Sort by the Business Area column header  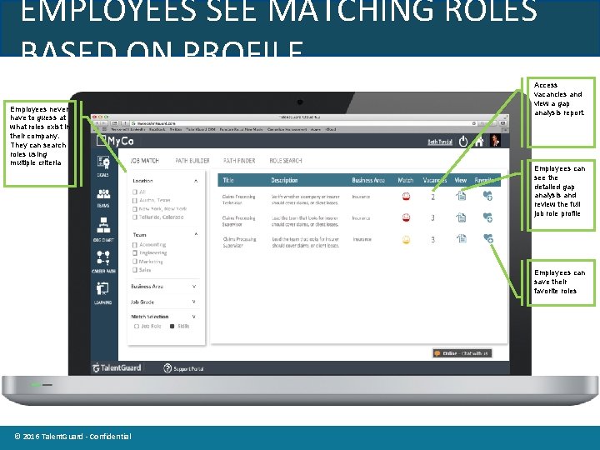(368, 180)
